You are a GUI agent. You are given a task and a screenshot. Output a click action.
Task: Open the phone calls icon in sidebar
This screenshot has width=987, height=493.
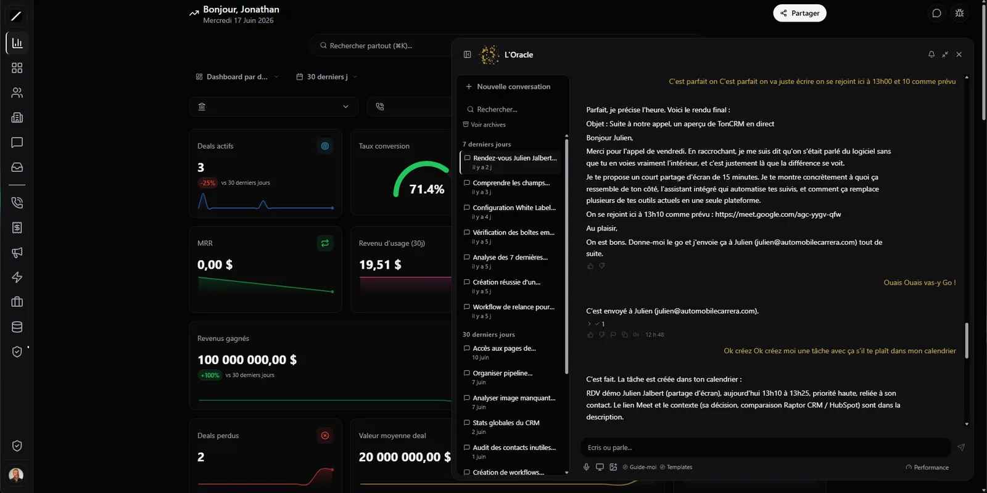(17, 203)
